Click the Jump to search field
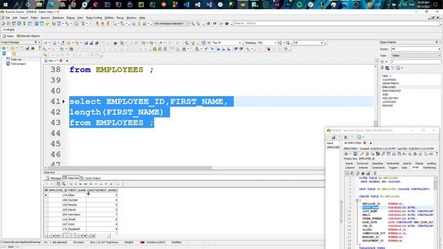The height and width of the screenshot is (249, 443). pyautogui.click(x=336, y=24)
